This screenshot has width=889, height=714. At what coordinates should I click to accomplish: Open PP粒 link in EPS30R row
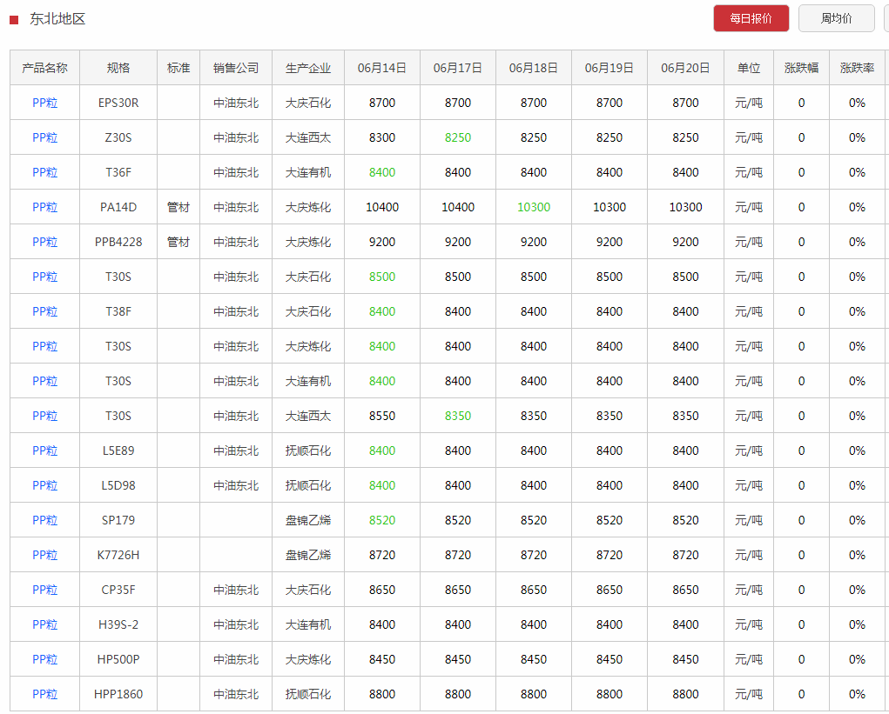(44, 103)
